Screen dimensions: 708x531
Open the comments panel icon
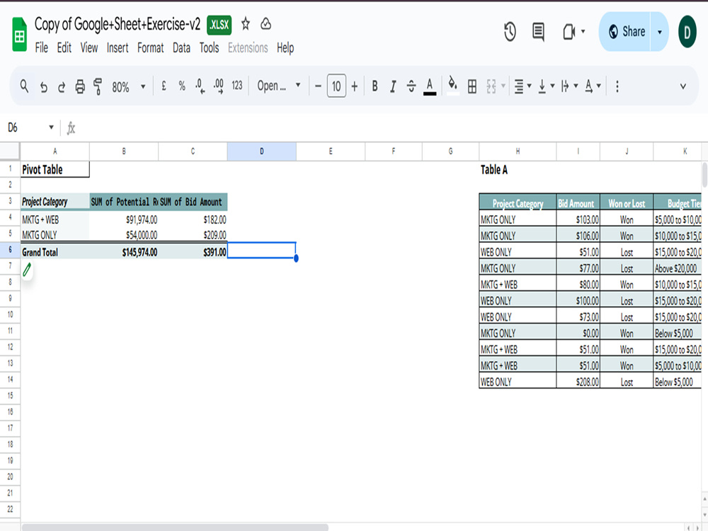click(x=538, y=32)
